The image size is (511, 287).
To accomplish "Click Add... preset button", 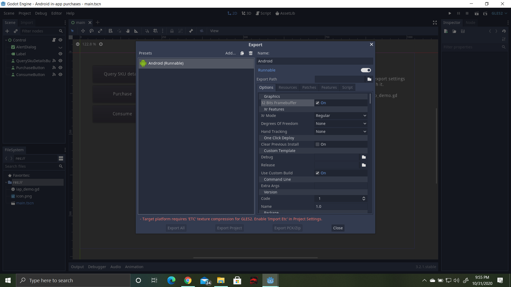I will [x=230, y=53].
